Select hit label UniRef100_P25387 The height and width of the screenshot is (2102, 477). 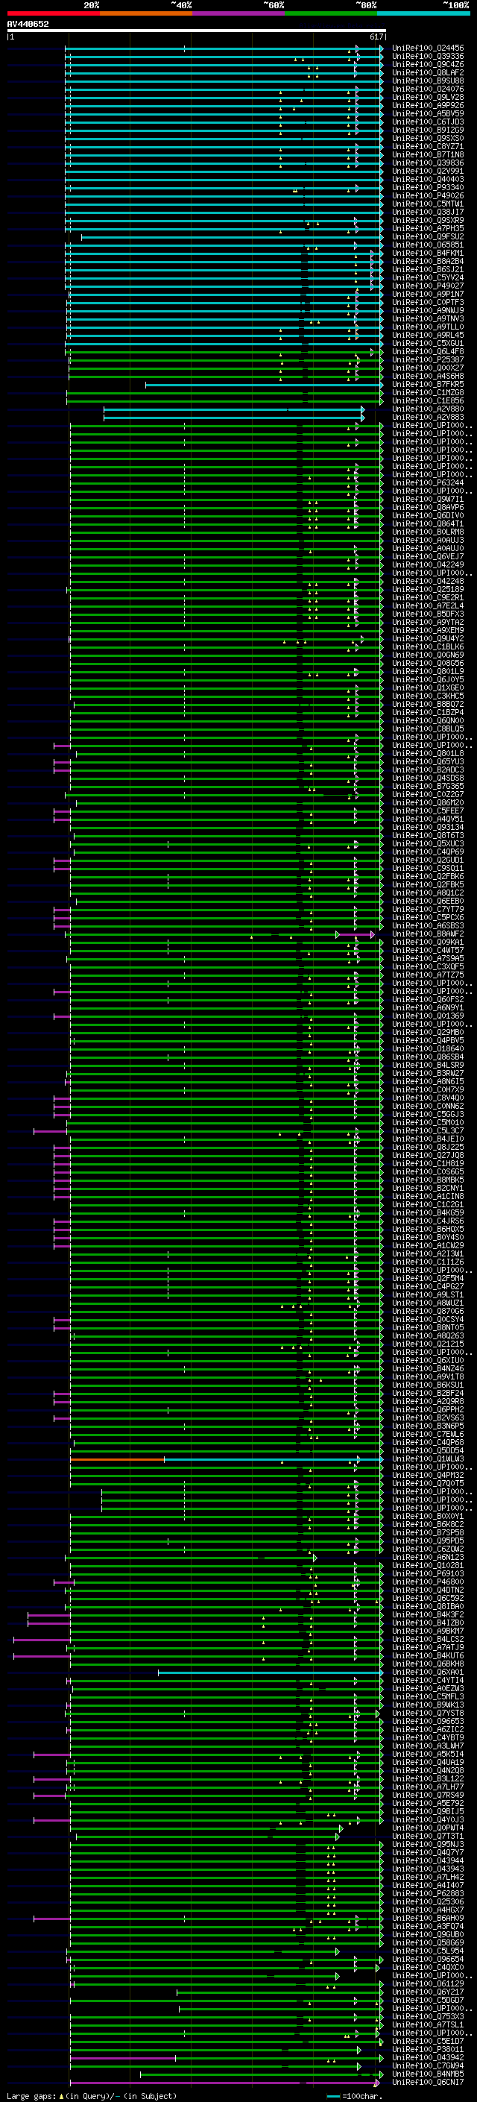click(428, 359)
